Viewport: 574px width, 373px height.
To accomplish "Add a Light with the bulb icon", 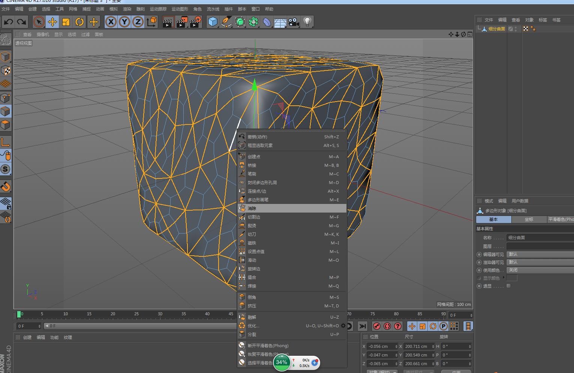I will (x=307, y=22).
